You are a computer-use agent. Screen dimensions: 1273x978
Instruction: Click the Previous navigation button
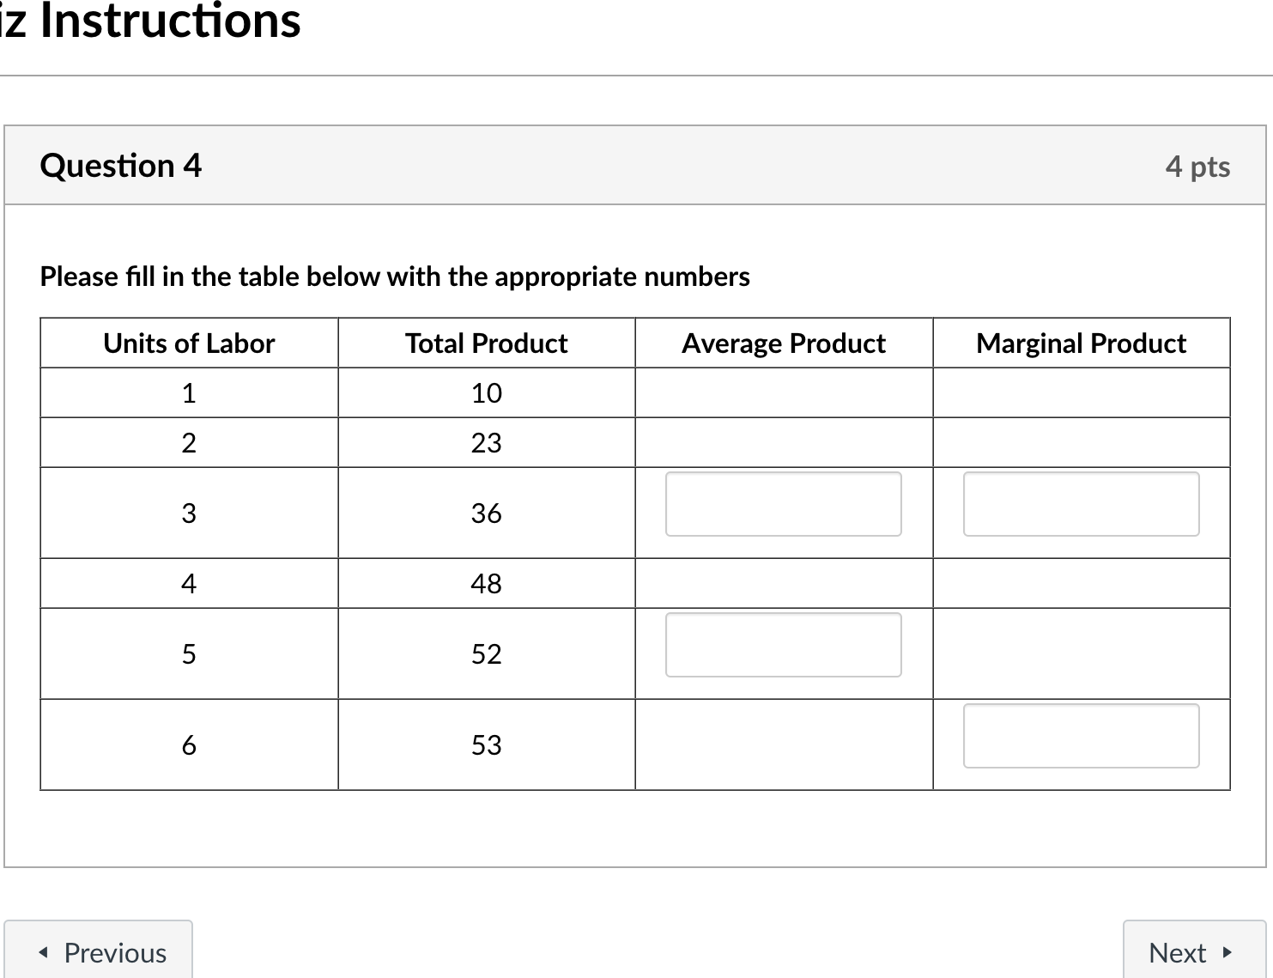tap(99, 952)
